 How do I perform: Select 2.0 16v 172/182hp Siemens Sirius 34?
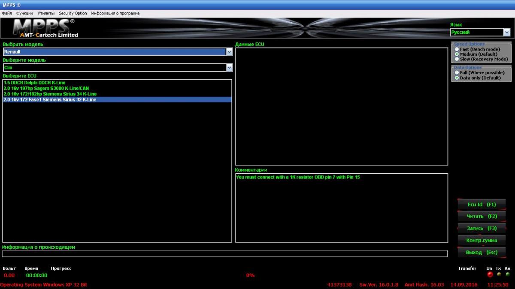point(117,94)
